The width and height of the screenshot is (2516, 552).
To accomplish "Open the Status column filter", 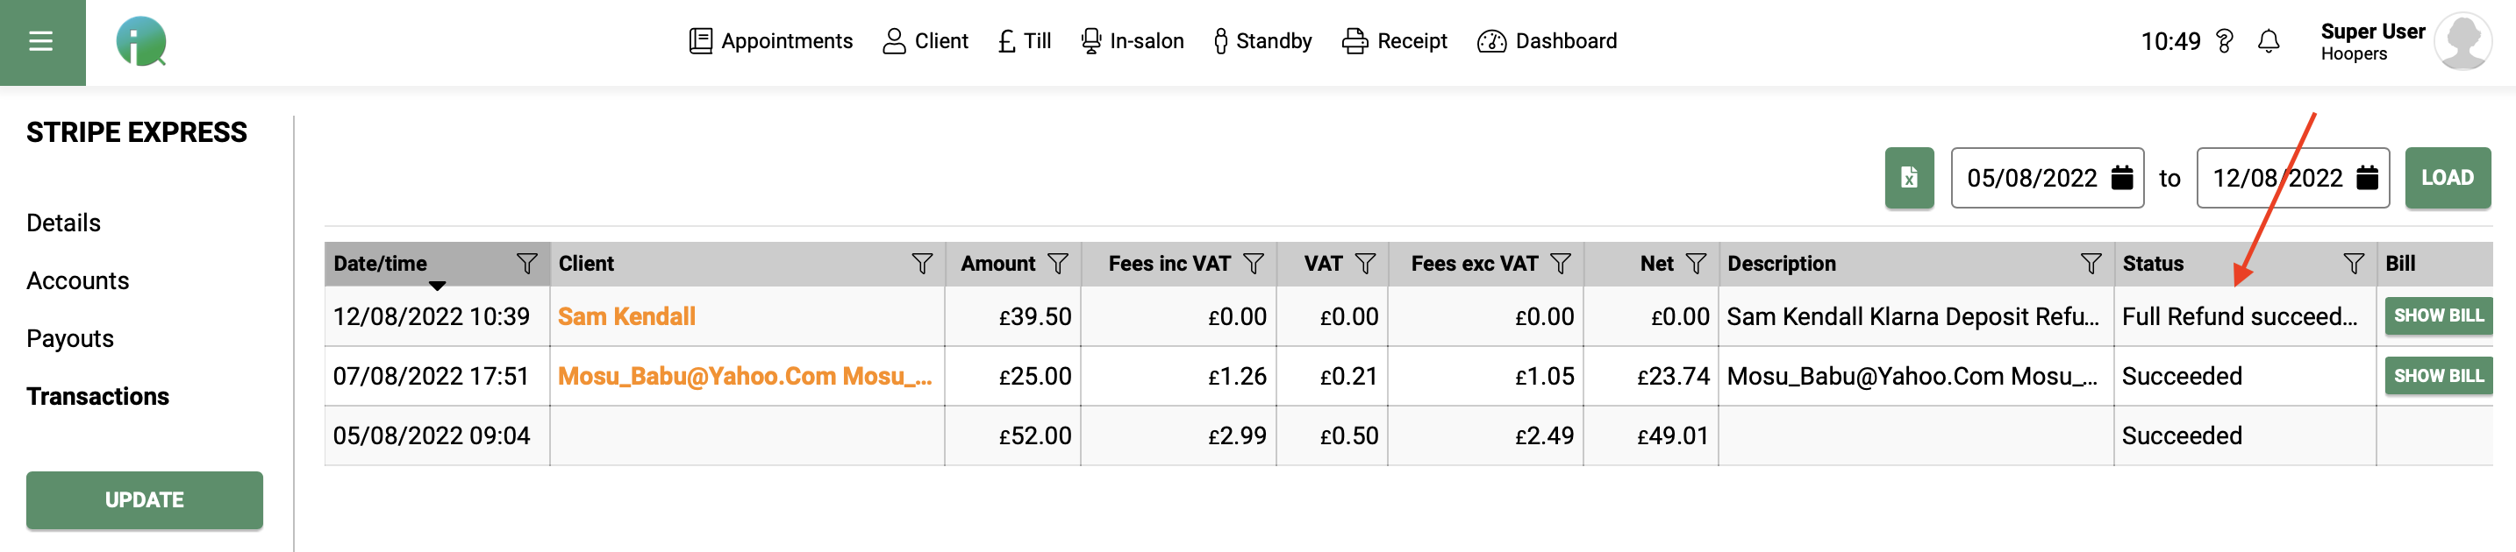I will [2352, 262].
